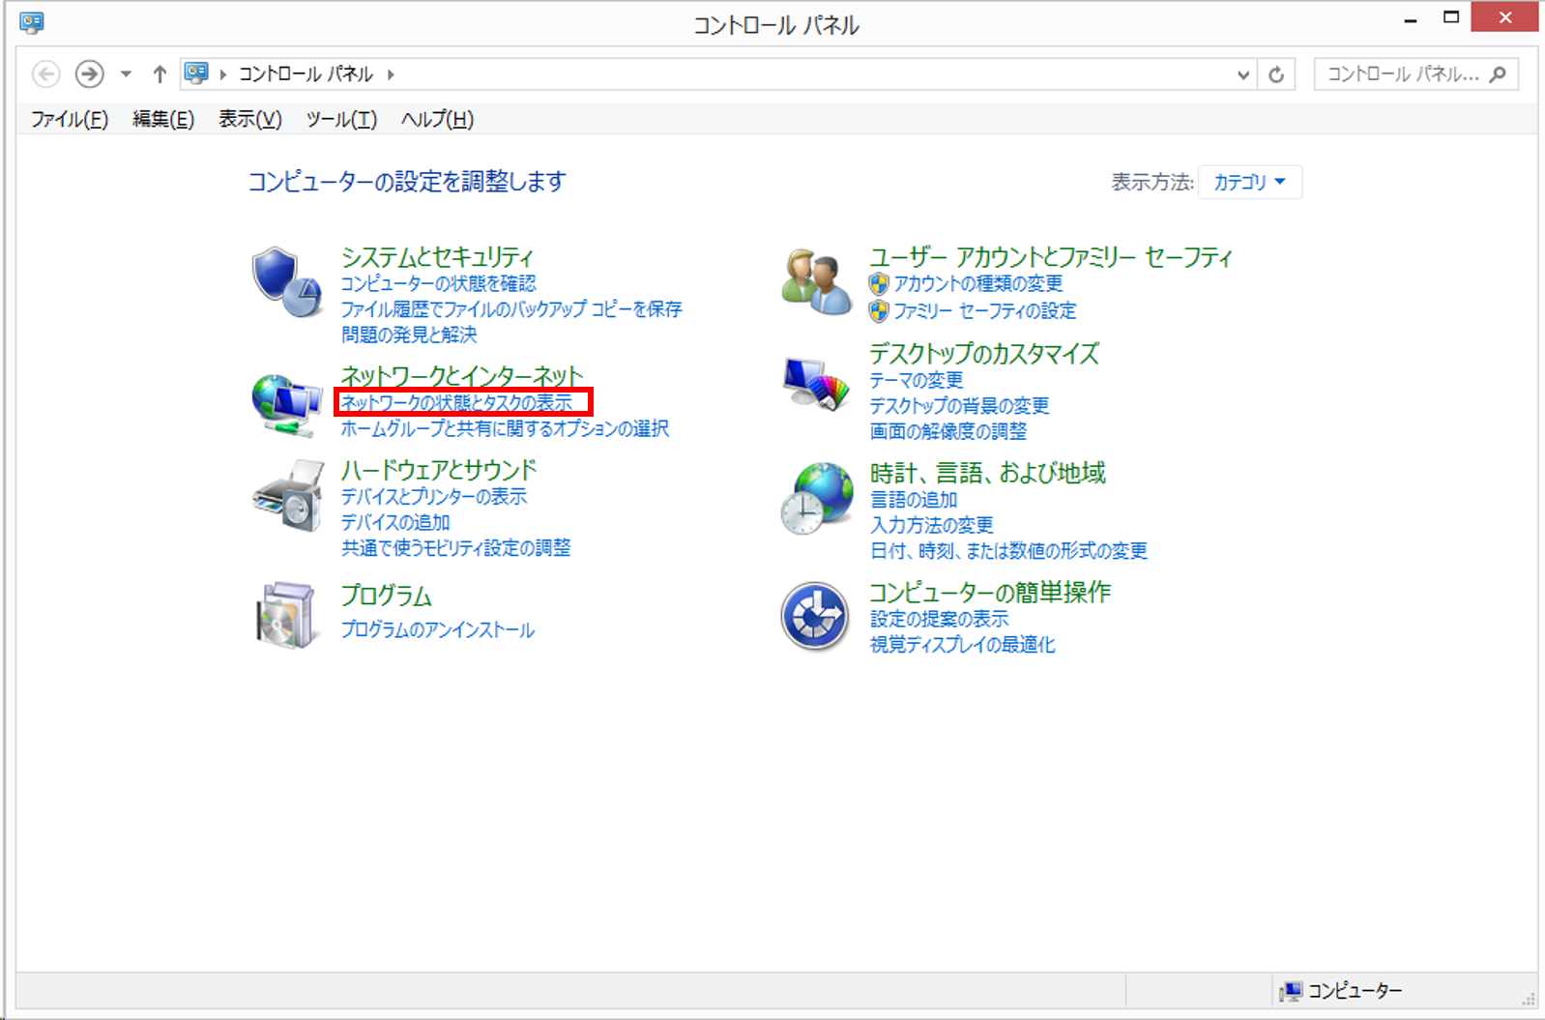The image size is (1545, 1020).
Task: Click the Programs disc box icon
Action: (286, 615)
